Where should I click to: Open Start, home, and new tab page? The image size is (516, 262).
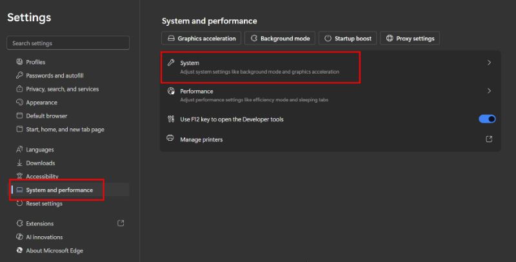64,130
